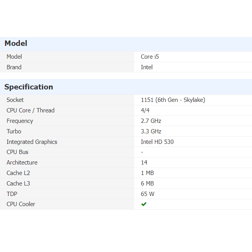
Task: Click the 65 W TDP value
Action: [x=148, y=194]
